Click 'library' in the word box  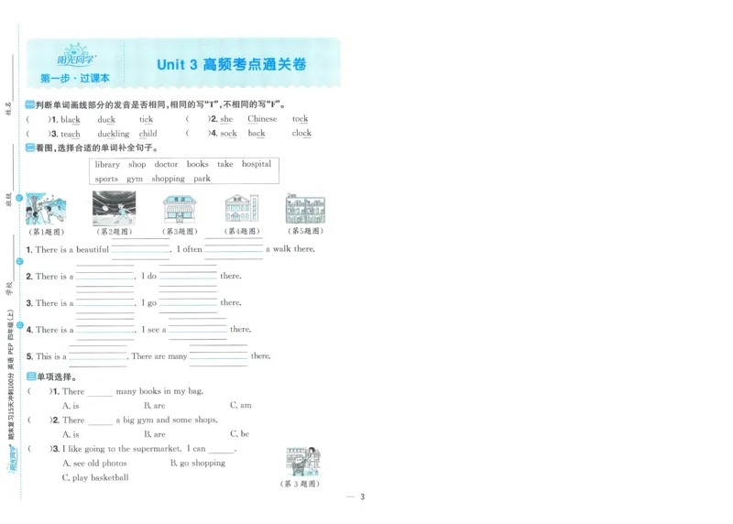click(x=107, y=165)
